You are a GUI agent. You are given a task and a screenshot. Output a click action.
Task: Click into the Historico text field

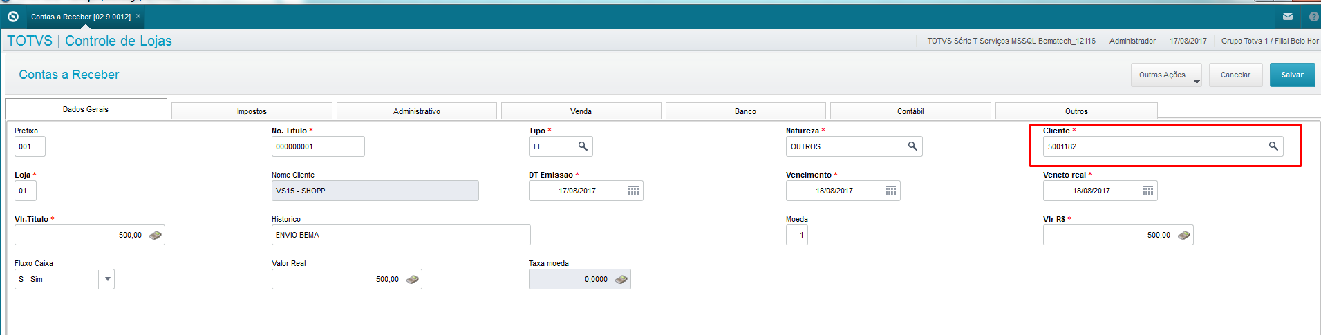click(x=401, y=236)
